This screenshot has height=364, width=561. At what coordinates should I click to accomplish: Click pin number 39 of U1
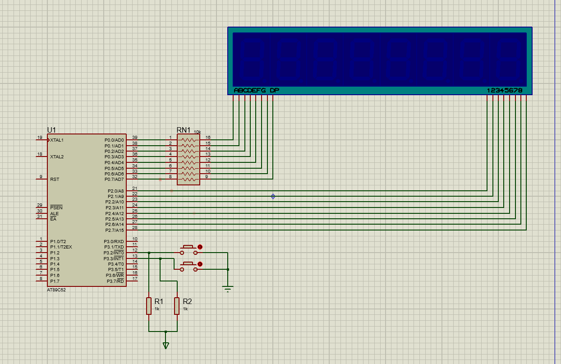(x=134, y=138)
